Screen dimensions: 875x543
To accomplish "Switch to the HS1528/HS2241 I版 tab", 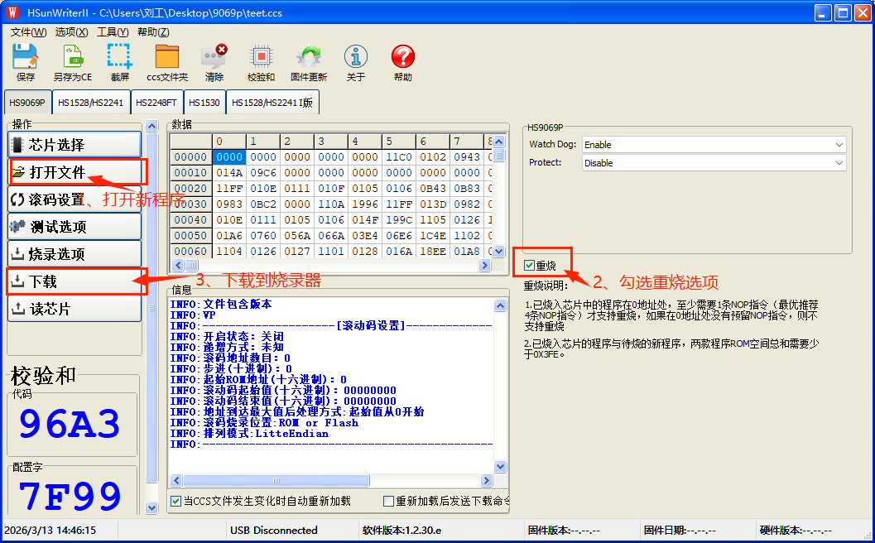I will pyautogui.click(x=272, y=103).
